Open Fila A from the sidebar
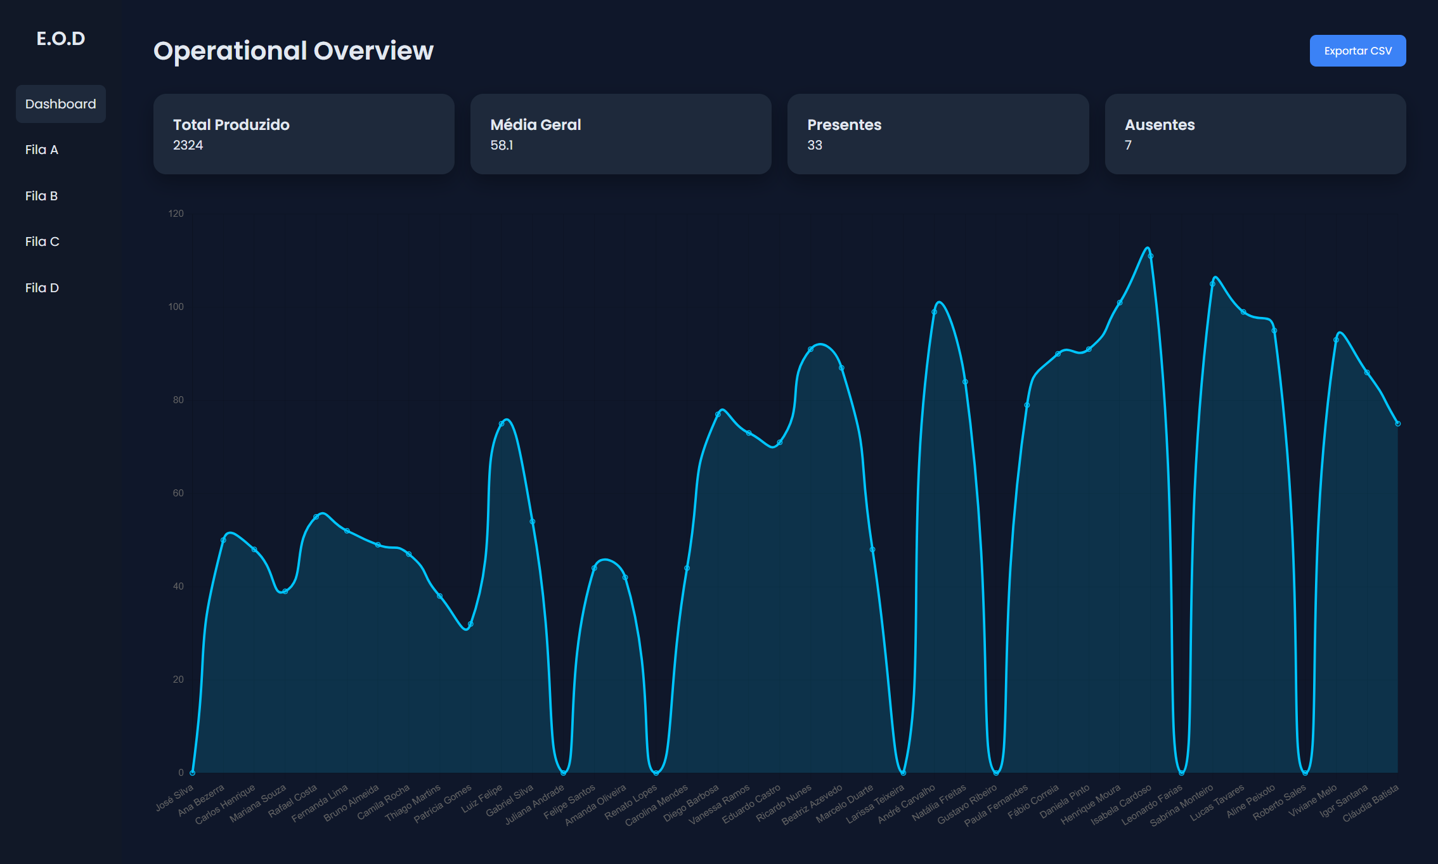 click(41, 150)
